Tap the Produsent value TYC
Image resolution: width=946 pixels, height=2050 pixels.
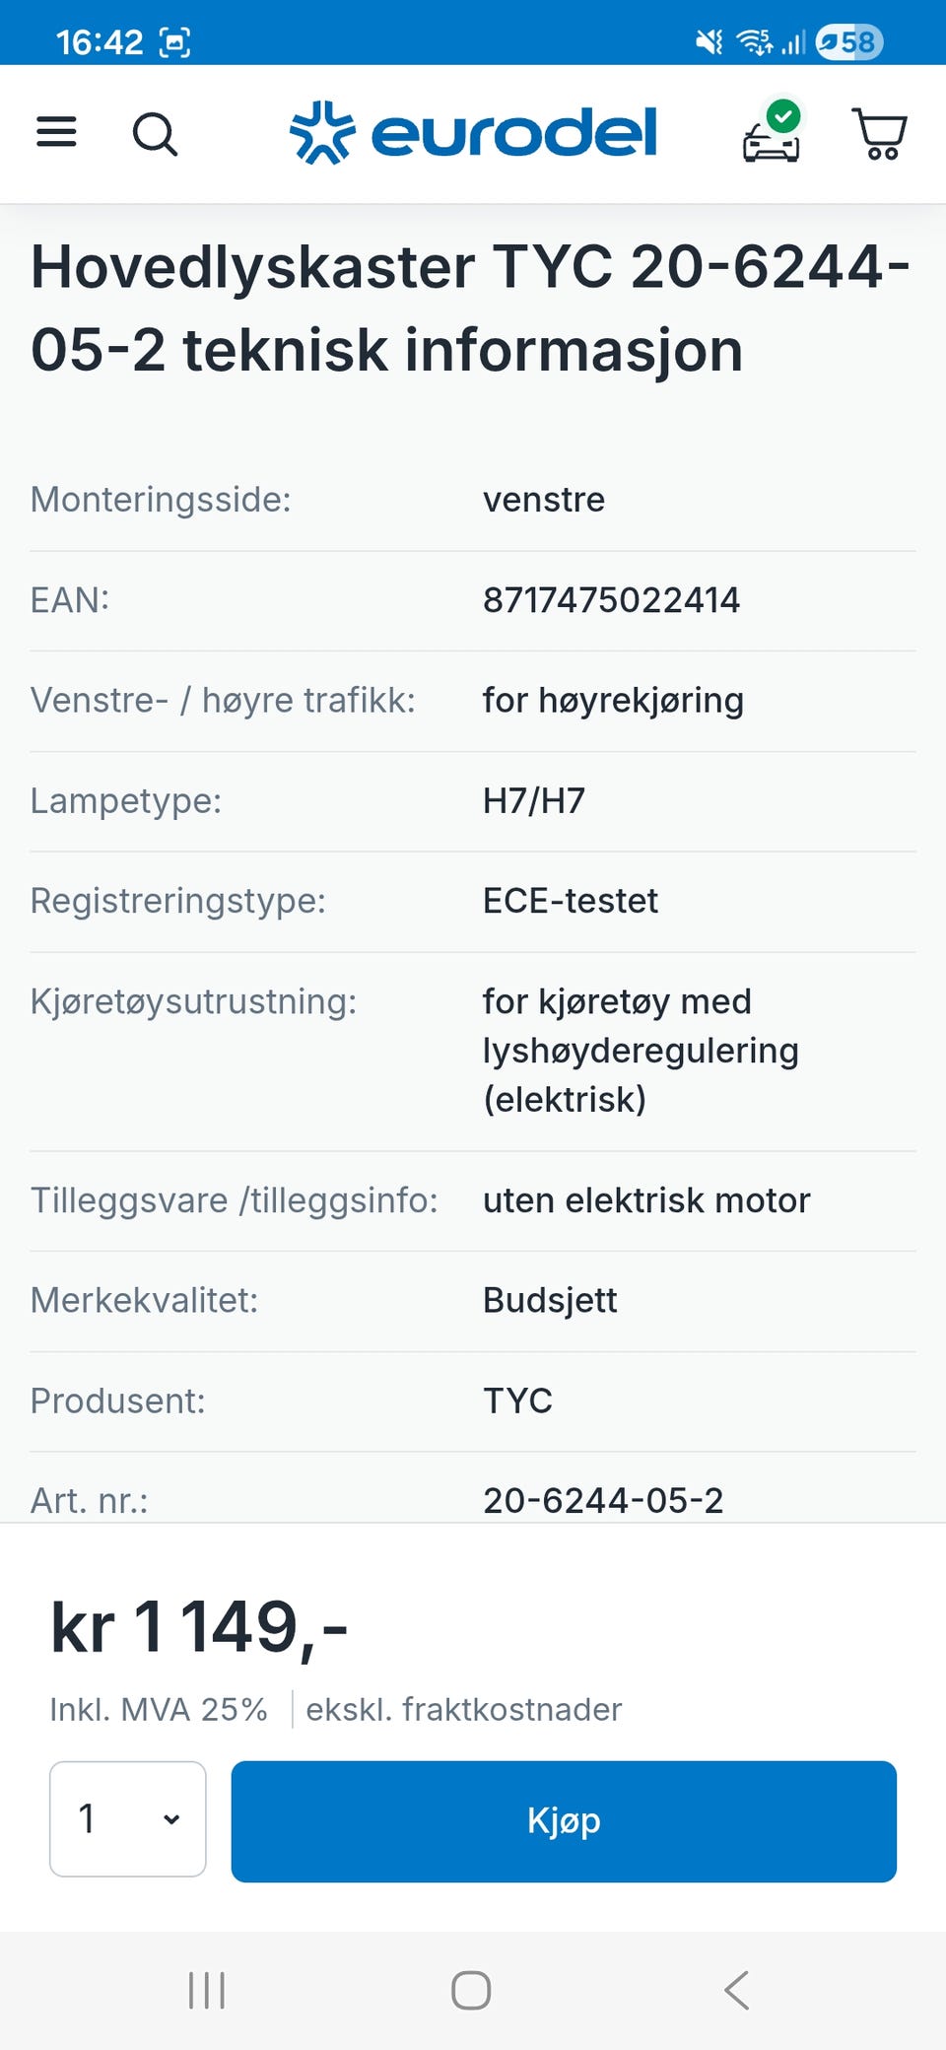pyautogui.click(x=517, y=1401)
